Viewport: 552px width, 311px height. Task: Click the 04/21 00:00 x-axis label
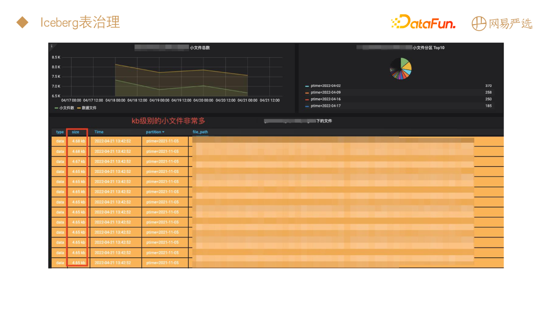pyautogui.click(x=247, y=100)
